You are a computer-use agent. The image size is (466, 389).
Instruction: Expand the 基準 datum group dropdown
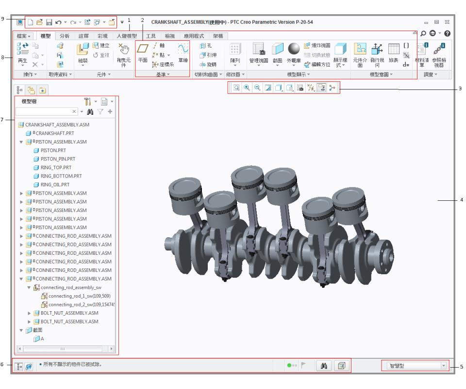coord(163,74)
